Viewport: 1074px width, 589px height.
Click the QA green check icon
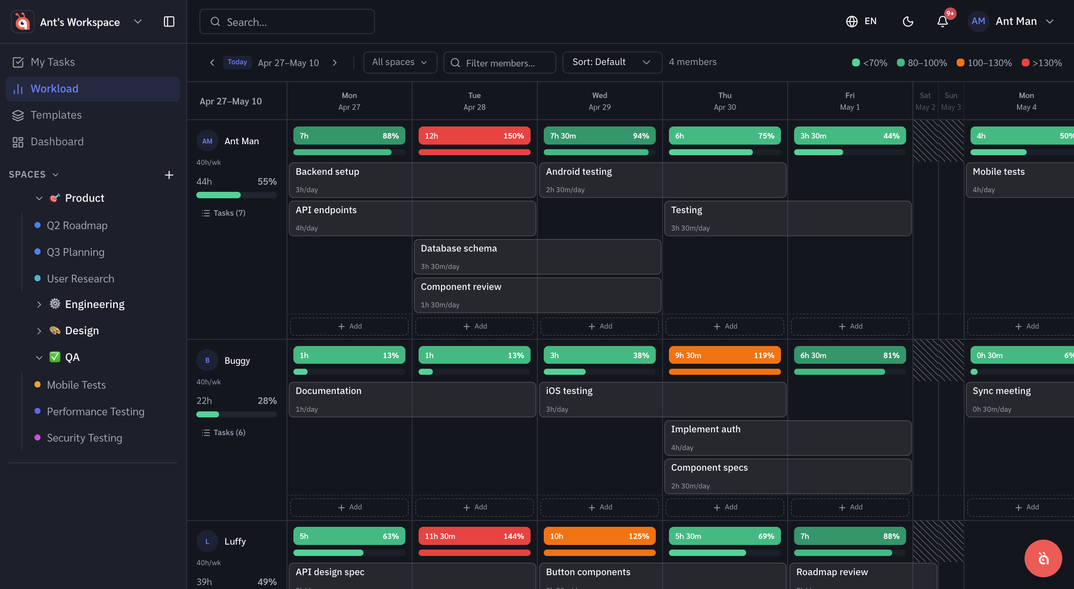(x=55, y=357)
